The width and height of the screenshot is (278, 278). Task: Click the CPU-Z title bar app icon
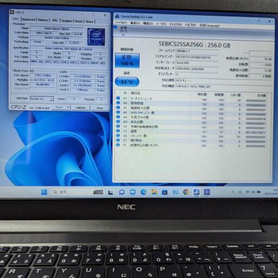click(x=12, y=12)
